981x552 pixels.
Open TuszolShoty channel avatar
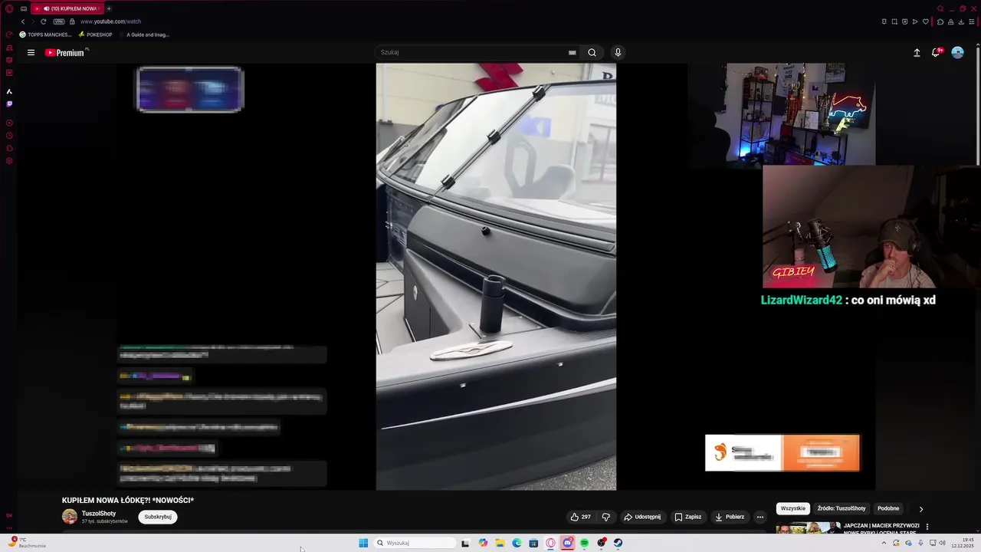pos(70,517)
